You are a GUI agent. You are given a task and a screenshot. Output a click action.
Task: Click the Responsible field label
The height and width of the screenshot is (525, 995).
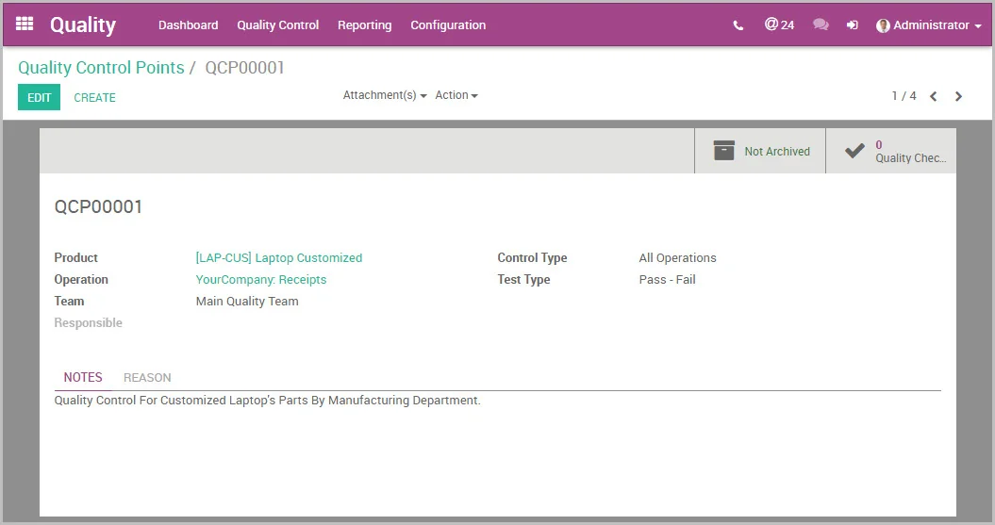tap(89, 322)
